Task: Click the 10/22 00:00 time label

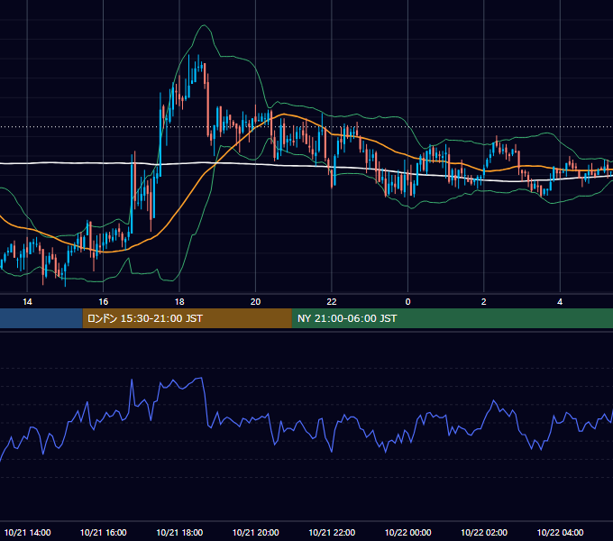Action: 407,532
